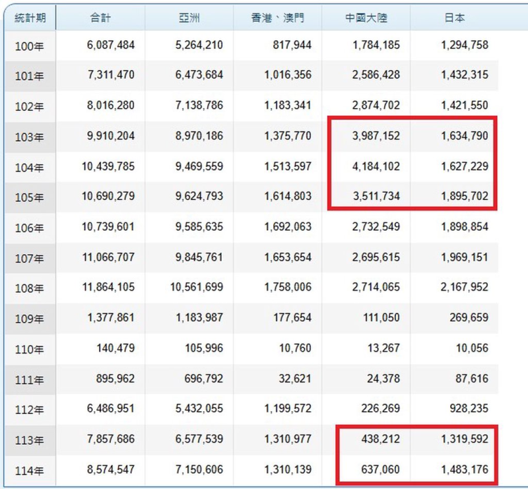Screen dimensions: 528x489
Task: Click the cell showing 3,987,152
Action: tap(376, 136)
